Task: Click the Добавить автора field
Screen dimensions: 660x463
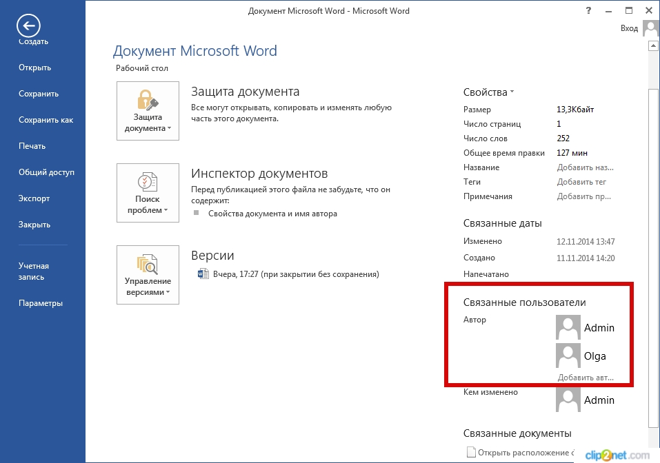Action: click(586, 377)
